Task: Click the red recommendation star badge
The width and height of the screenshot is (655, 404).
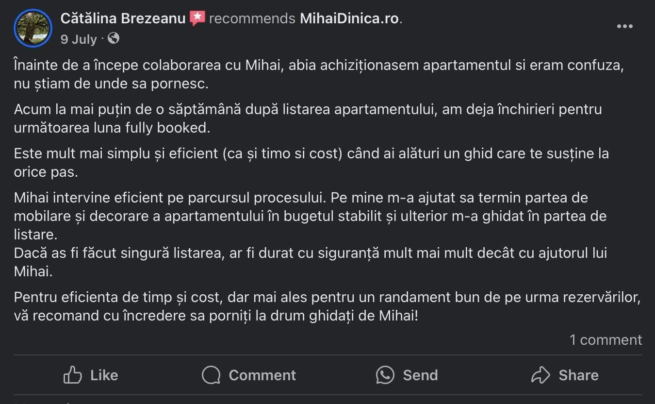Action: coord(197,18)
